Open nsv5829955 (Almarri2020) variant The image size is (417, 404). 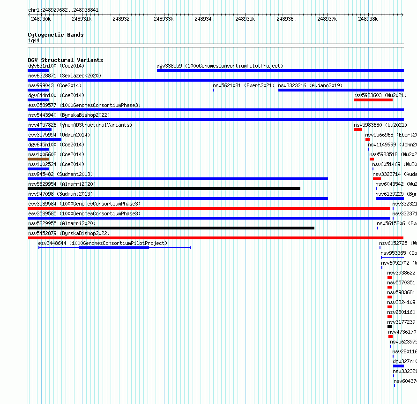pos(171,228)
